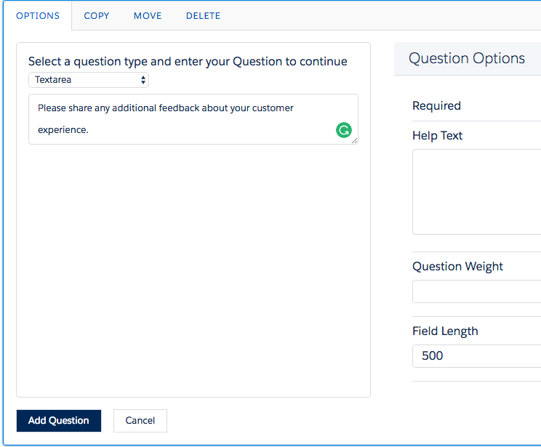The width and height of the screenshot is (541, 447).
Task: Focus the Question Weight field
Action: tap(477, 291)
